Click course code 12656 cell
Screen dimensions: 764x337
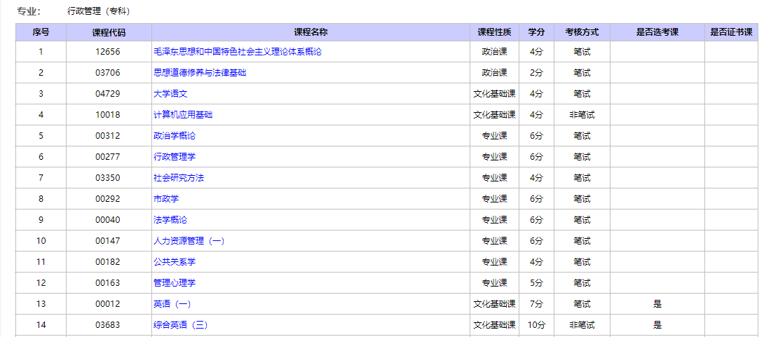coord(109,52)
